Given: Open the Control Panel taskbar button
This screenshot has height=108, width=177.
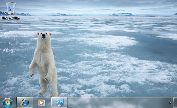Looking at the screenshot, I should [x=59, y=102].
